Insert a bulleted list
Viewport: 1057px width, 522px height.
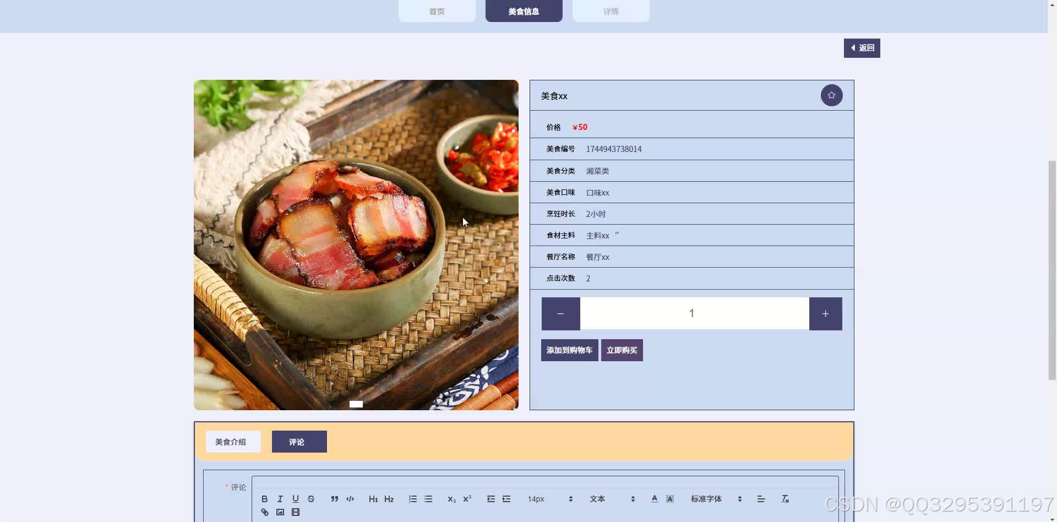(x=428, y=499)
